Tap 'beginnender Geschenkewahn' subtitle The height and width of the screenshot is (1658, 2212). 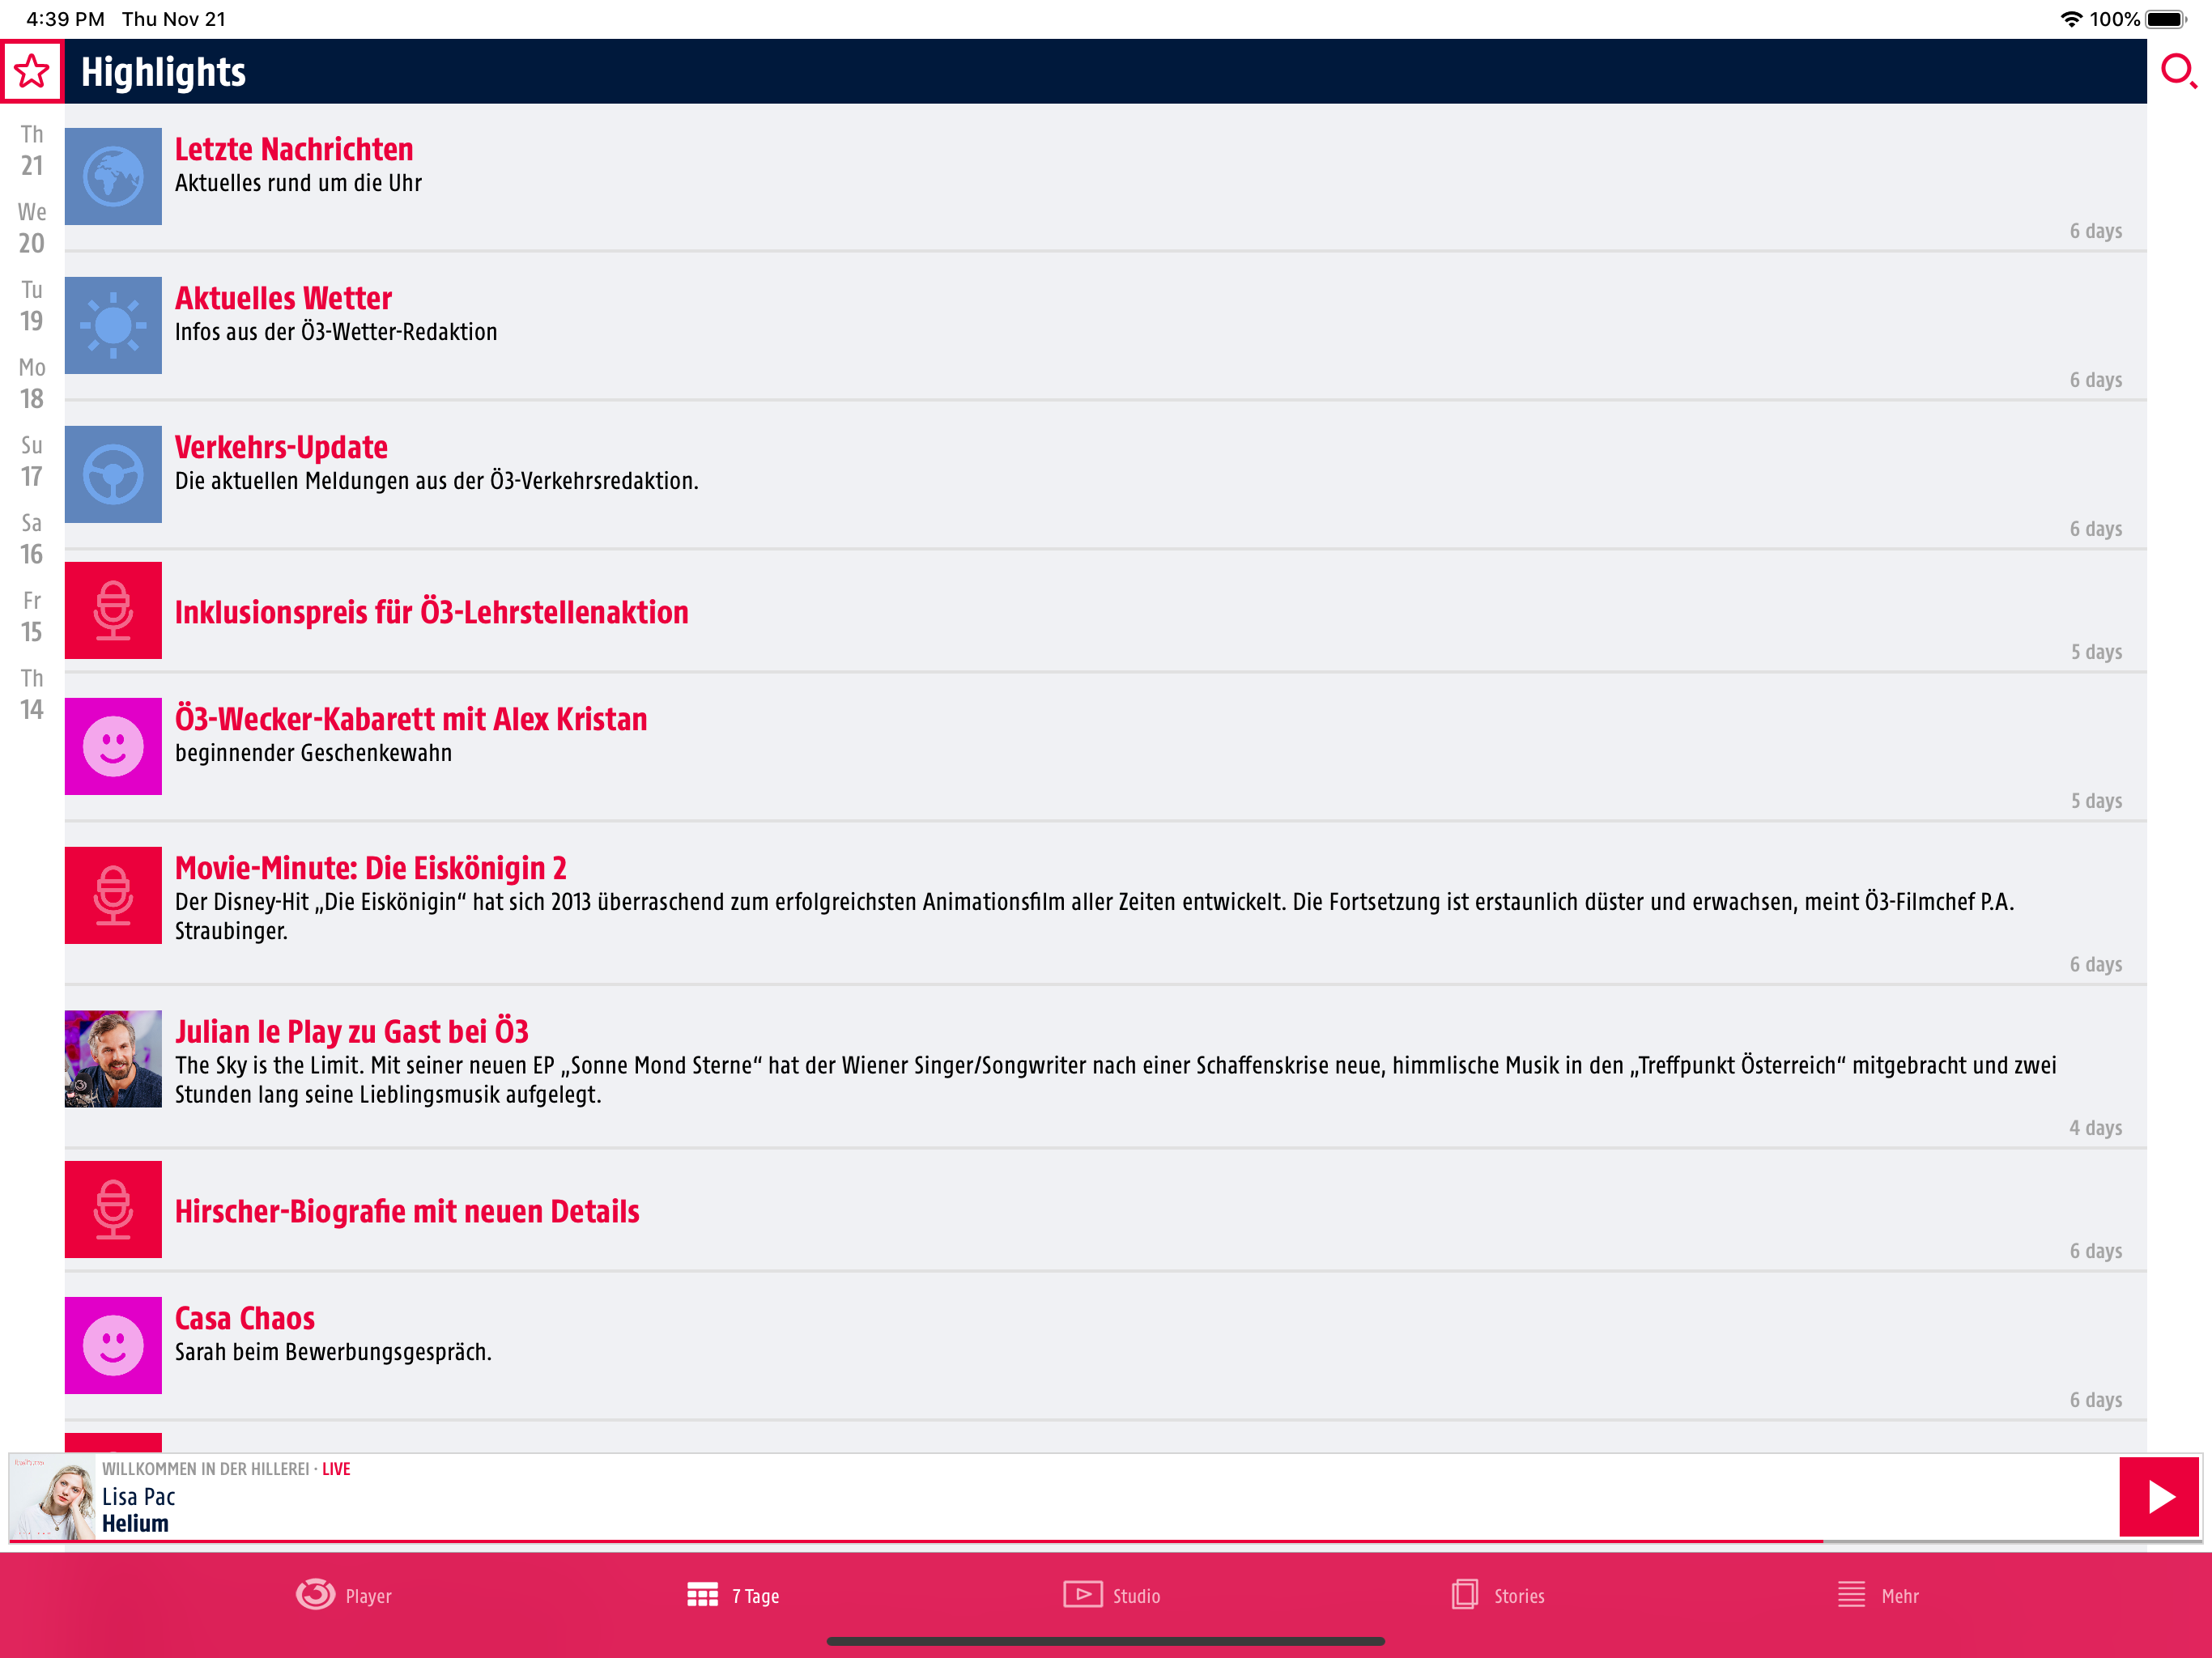tap(313, 753)
